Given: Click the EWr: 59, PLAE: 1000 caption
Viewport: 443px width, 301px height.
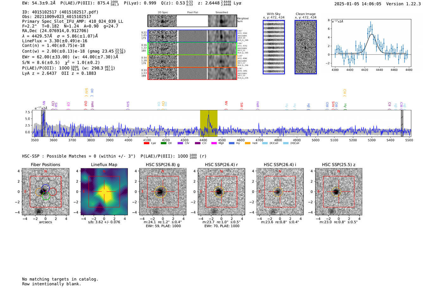Looking at the screenshot, I should (163, 226).
